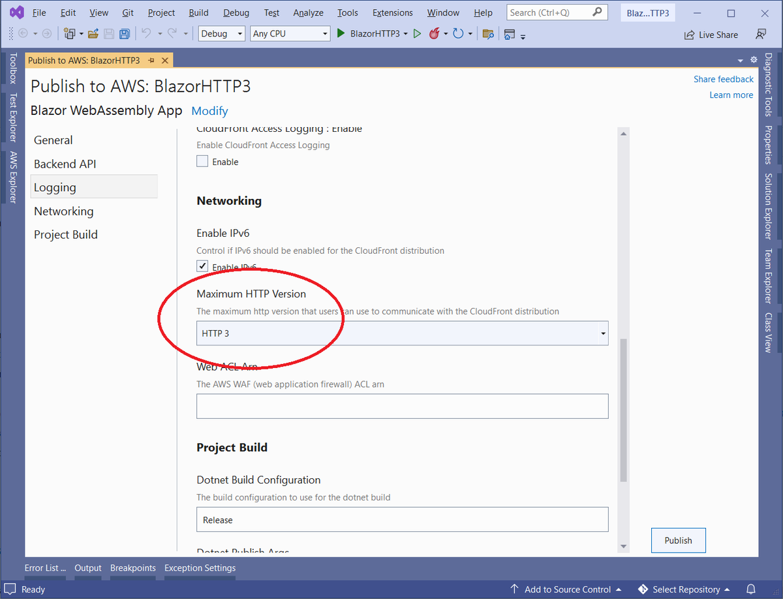Click the Open File folder icon

93,33
